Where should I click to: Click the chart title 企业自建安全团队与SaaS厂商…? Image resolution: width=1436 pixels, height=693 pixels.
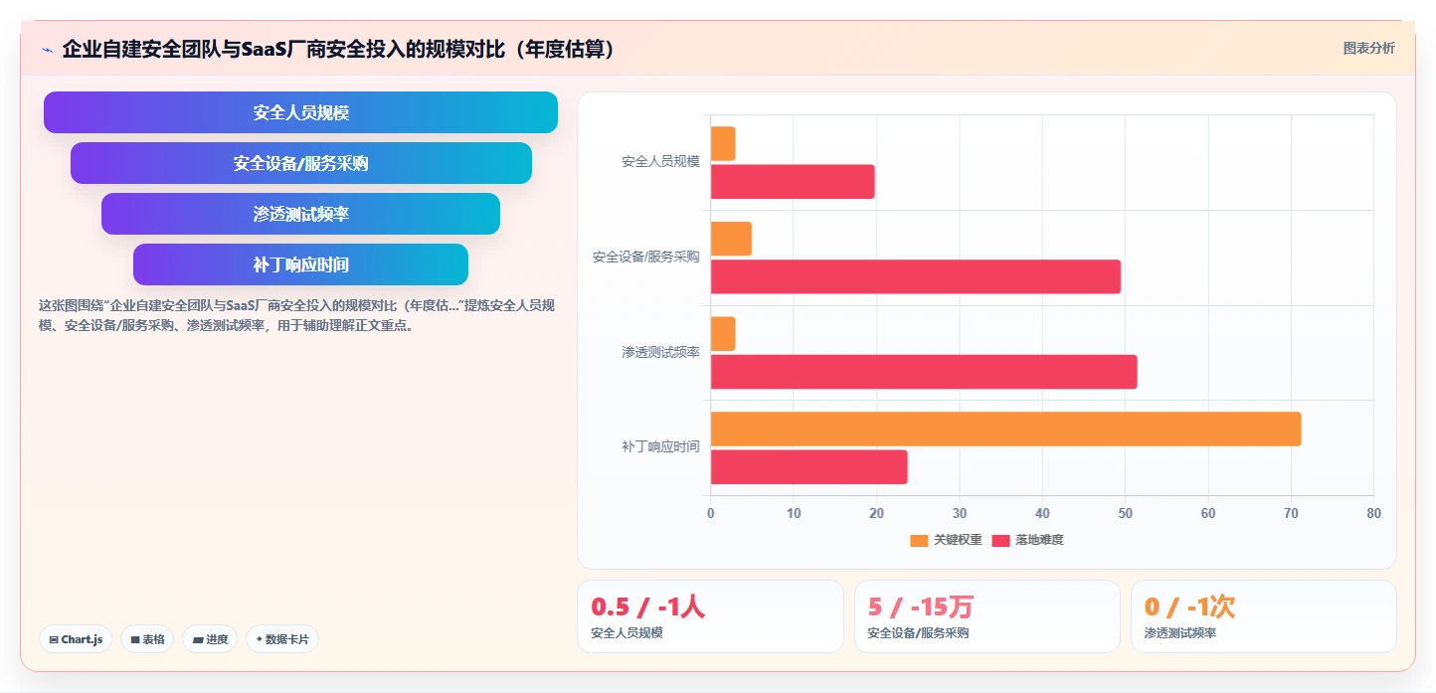click(338, 49)
